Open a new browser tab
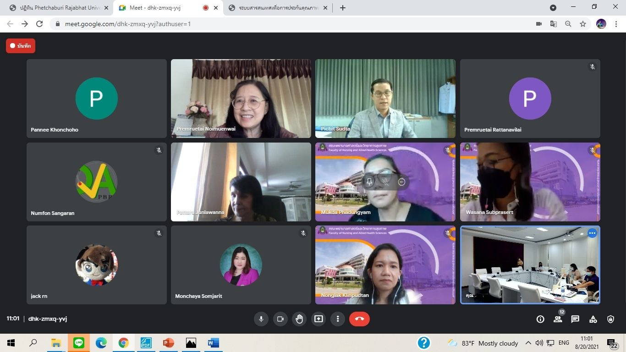Viewport: 626px width, 352px height. click(x=343, y=8)
